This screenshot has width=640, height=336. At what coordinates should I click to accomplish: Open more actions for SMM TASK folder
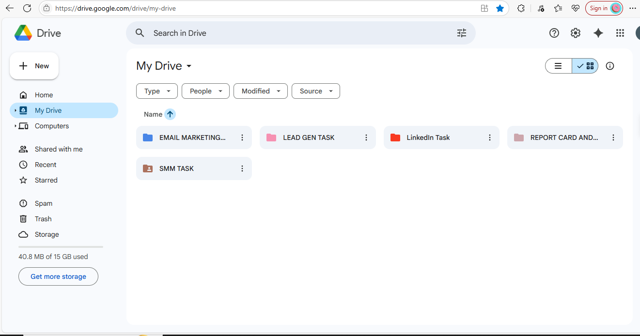(242, 168)
